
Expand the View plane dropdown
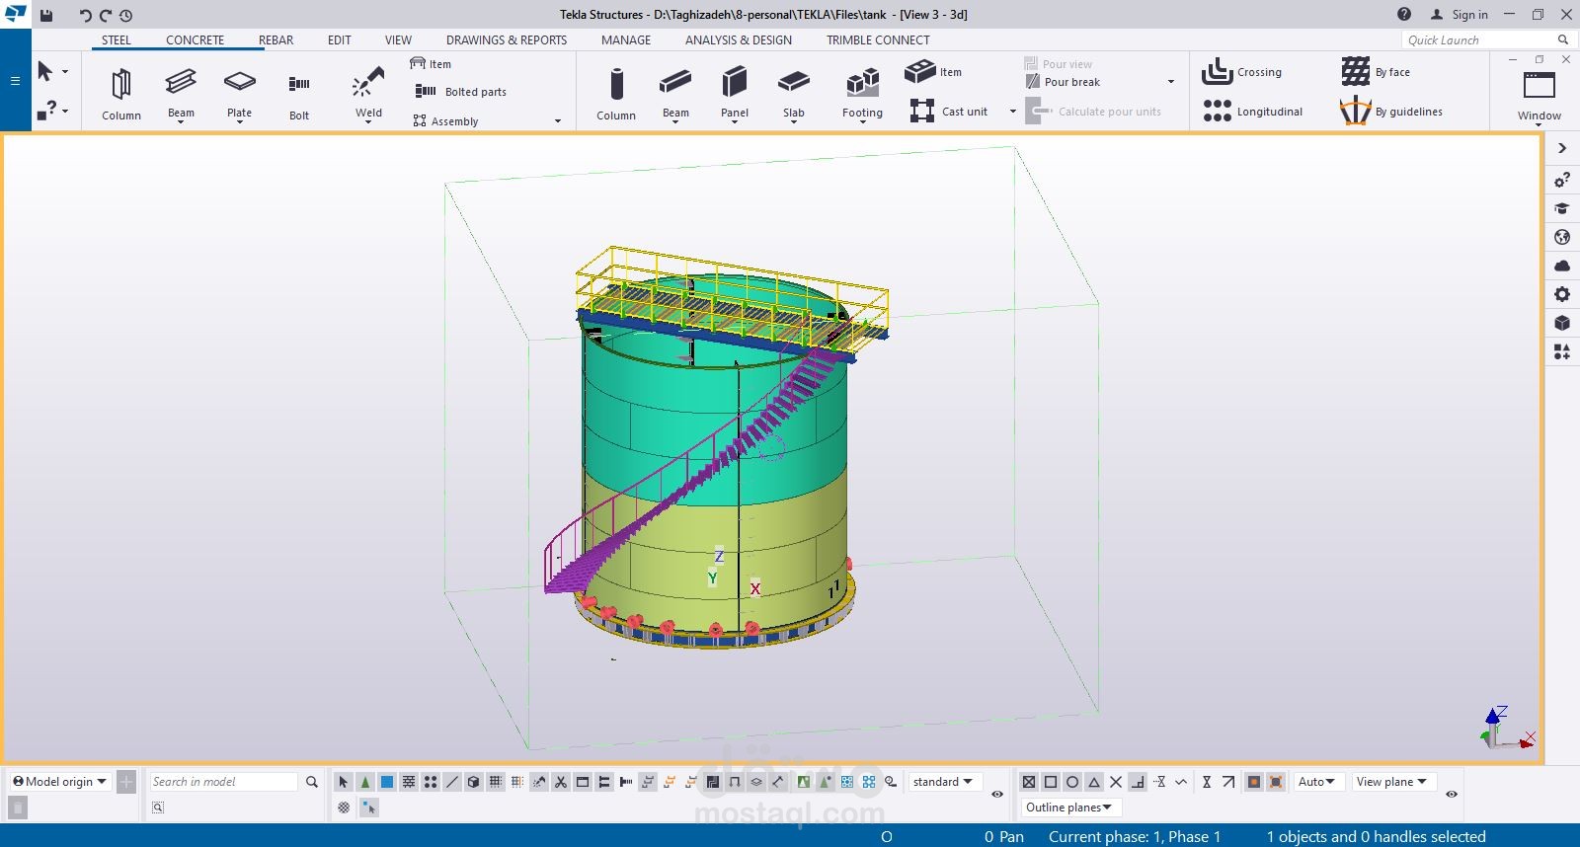tap(1391, 782)
